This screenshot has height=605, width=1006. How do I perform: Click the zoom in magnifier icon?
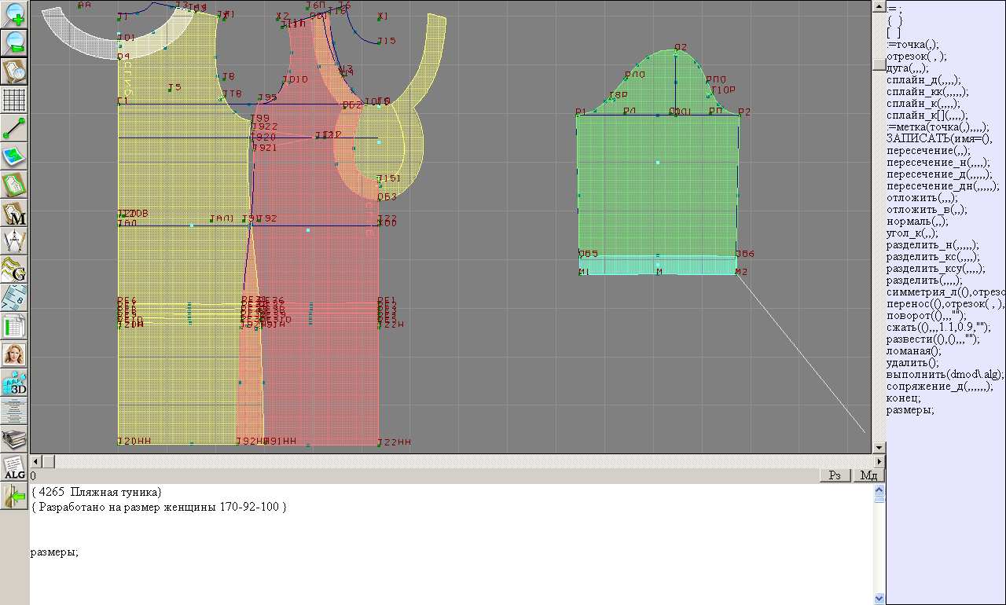pos(14,13)
